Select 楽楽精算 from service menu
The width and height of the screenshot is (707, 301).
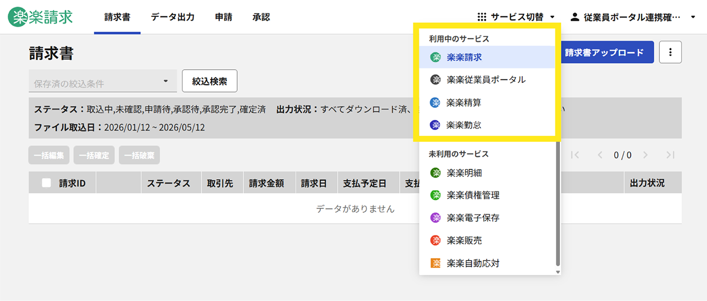(x=487, y=102)
